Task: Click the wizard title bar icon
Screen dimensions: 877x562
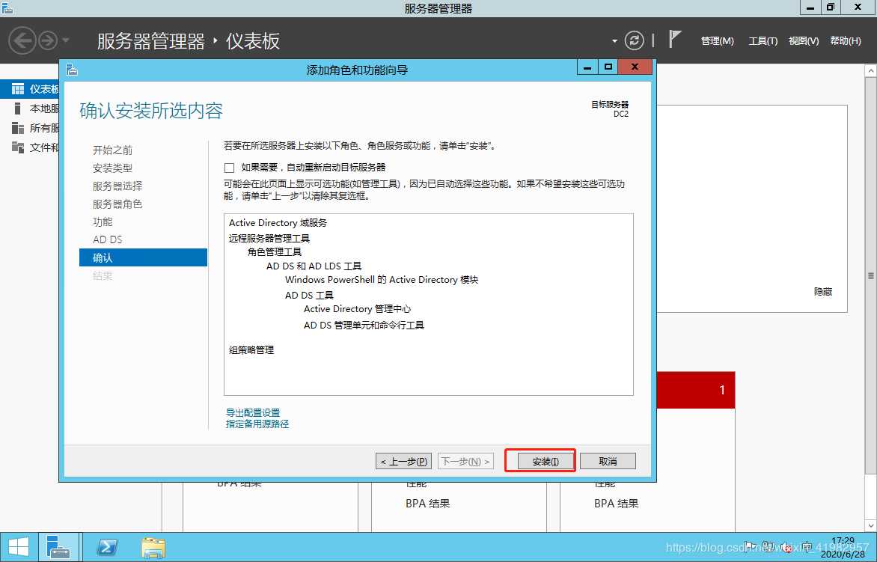Action: tap(72, 70)
